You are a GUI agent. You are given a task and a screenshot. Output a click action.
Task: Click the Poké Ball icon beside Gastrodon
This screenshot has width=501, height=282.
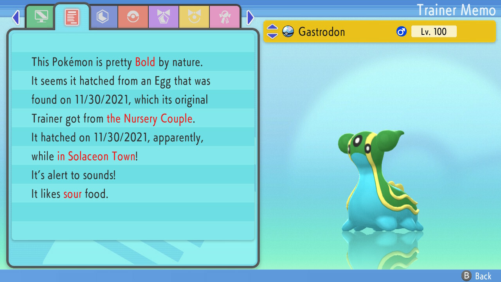coord(288,31)
